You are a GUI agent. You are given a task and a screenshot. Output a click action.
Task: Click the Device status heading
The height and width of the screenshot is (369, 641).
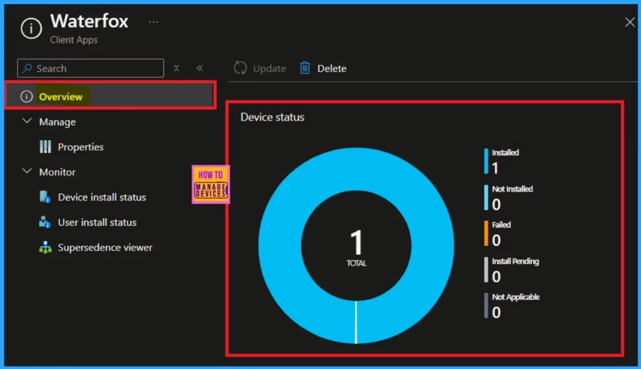pyautogui.click(x=272, y=117)
